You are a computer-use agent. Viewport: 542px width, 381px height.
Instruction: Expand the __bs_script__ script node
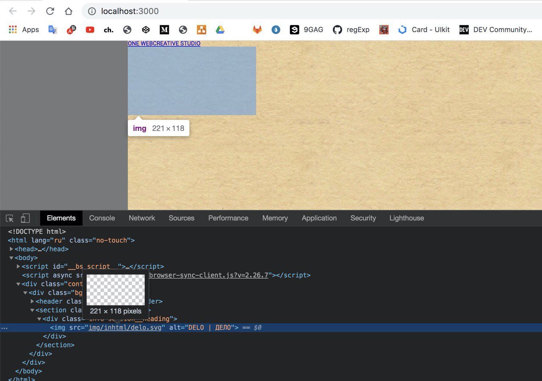click(x=18, y=267)
